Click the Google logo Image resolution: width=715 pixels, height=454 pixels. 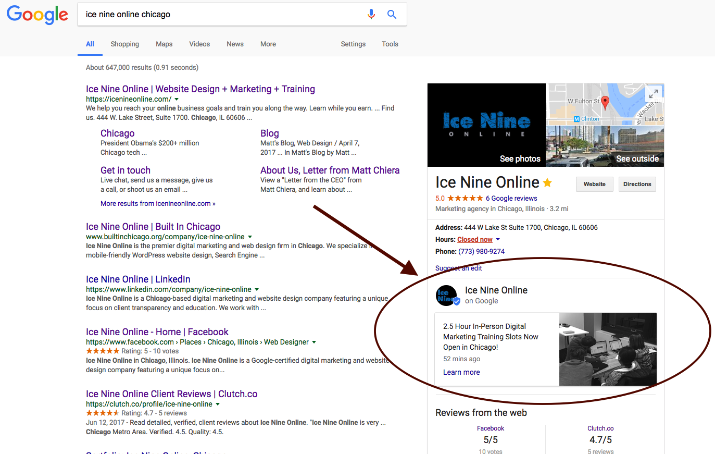(37, 15)
